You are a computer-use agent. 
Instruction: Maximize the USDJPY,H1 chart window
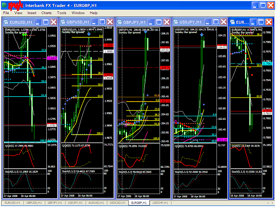pos(216,22)
